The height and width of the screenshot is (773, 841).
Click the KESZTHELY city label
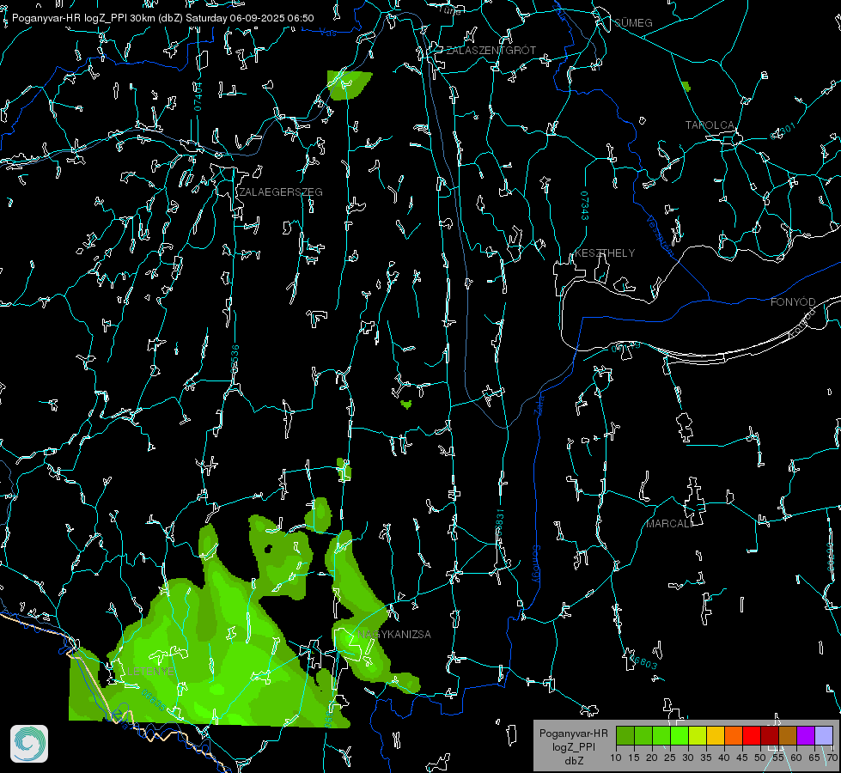click(605, 253)
